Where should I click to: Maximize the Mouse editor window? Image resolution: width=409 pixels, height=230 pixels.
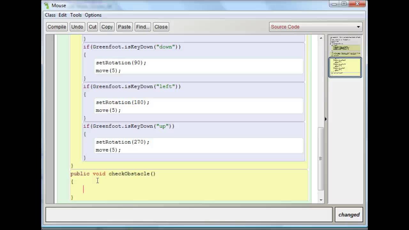(344, 4)
